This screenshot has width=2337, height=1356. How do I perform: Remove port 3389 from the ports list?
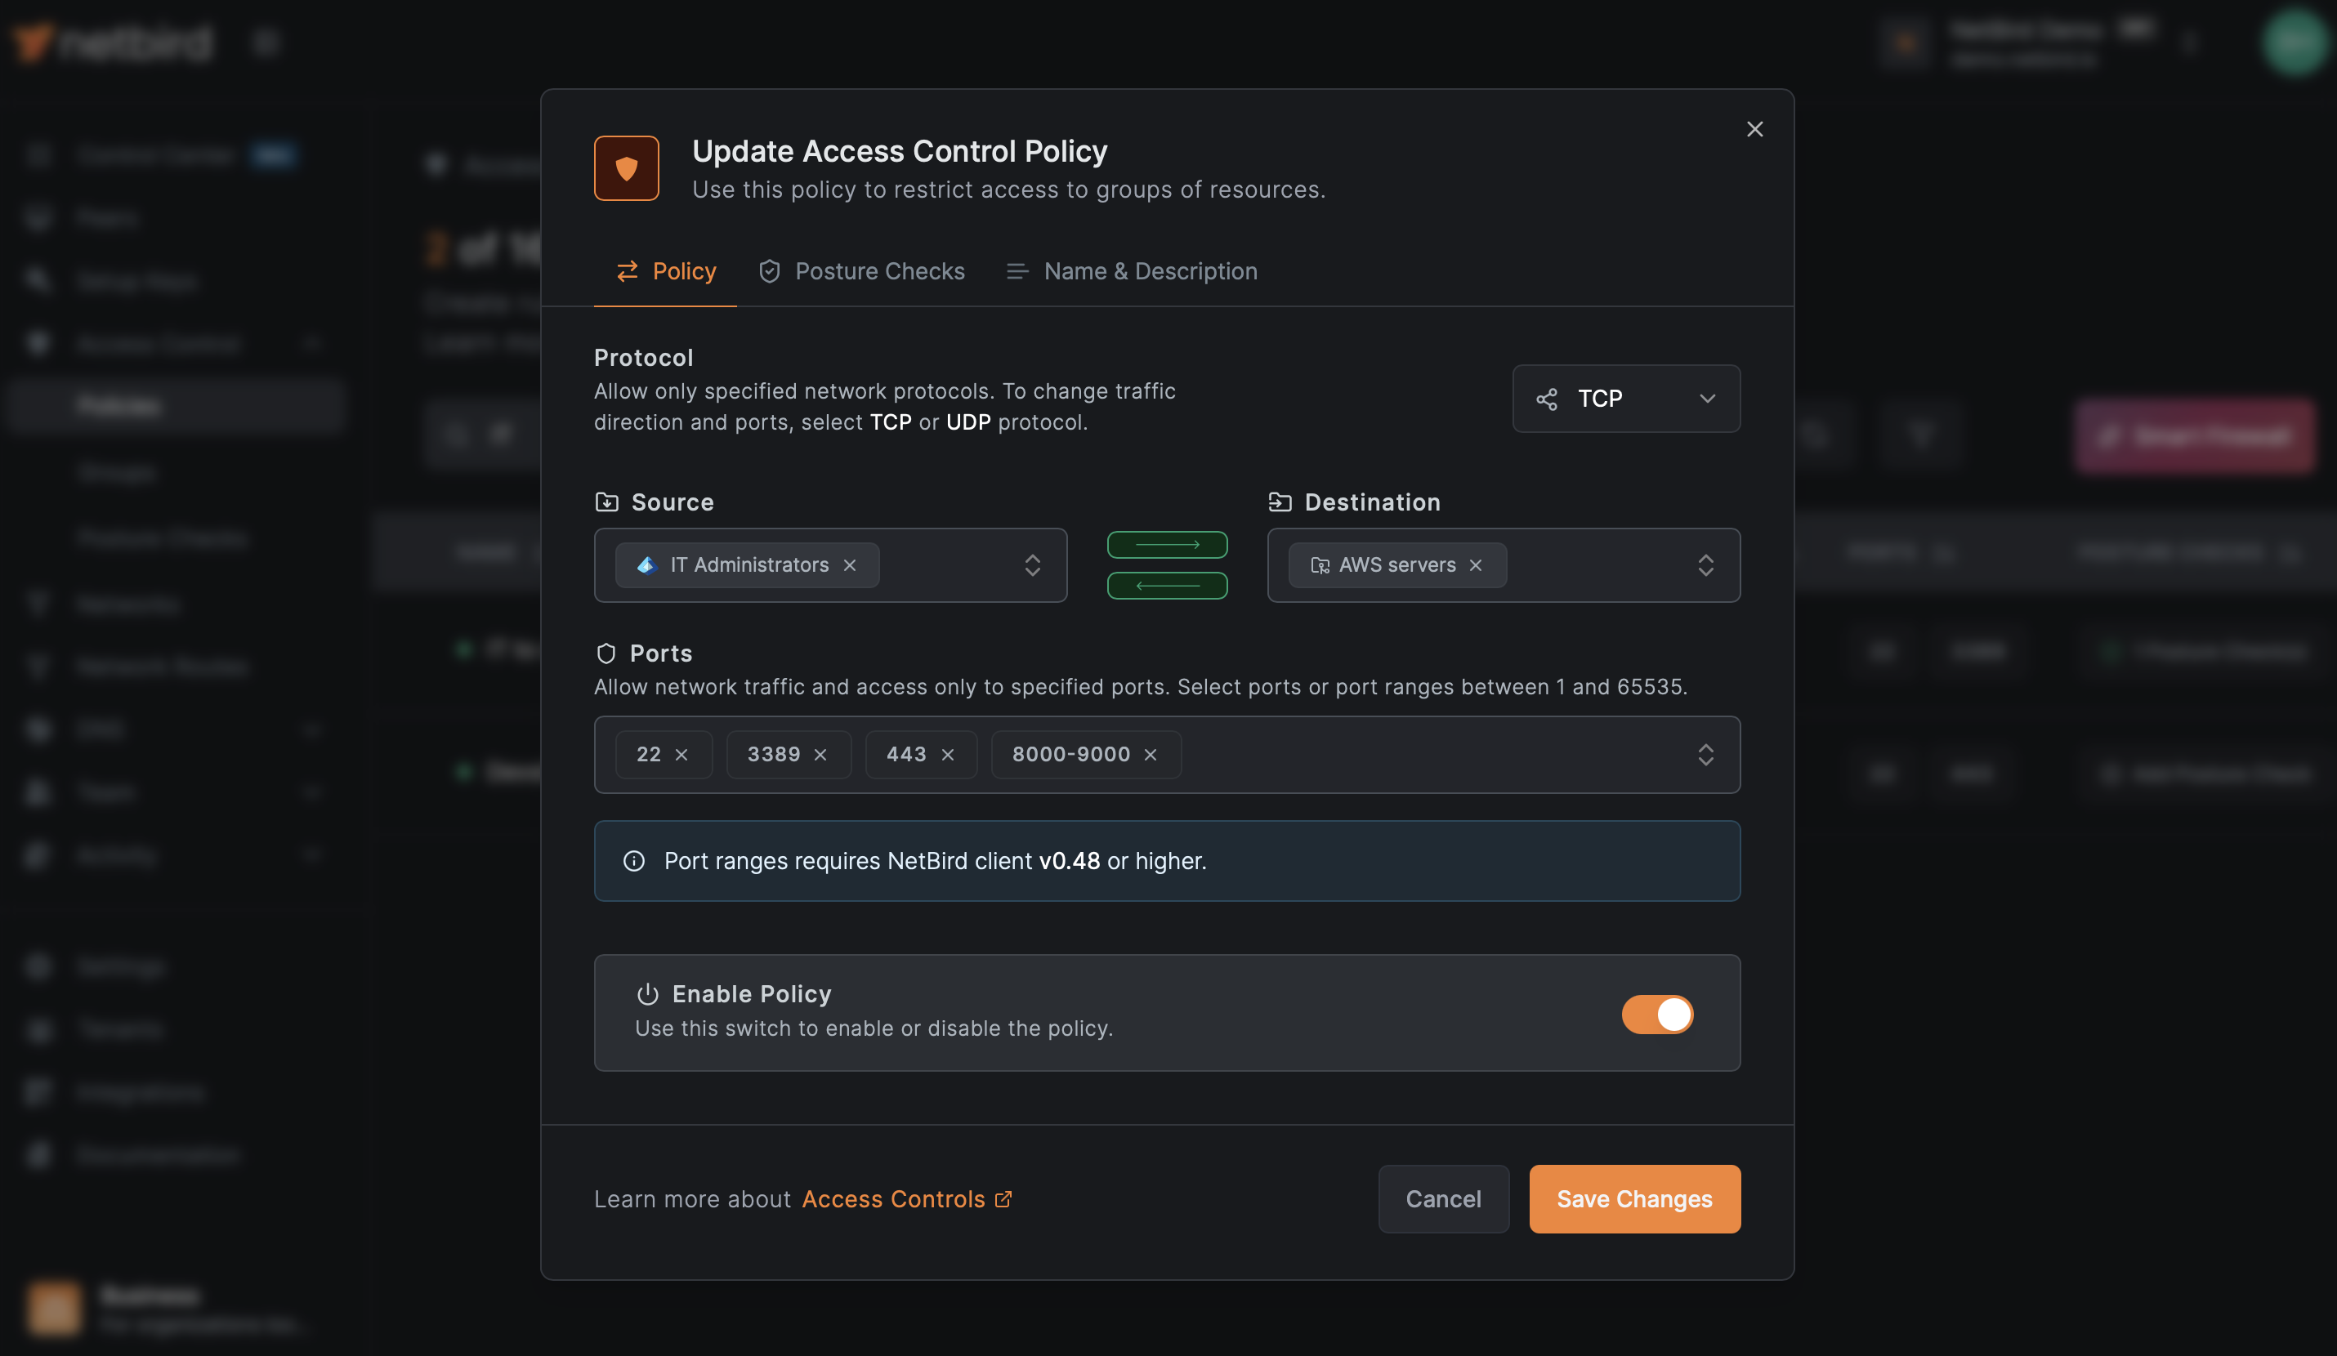tap(820, 755)
